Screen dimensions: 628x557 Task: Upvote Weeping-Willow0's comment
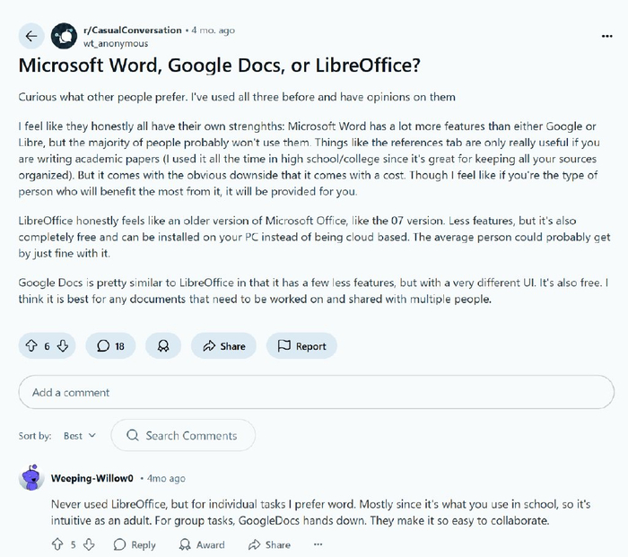tap(57, 544)
